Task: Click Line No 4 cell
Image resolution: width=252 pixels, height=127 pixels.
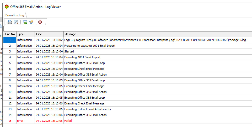Action: [x=10, y=57]
